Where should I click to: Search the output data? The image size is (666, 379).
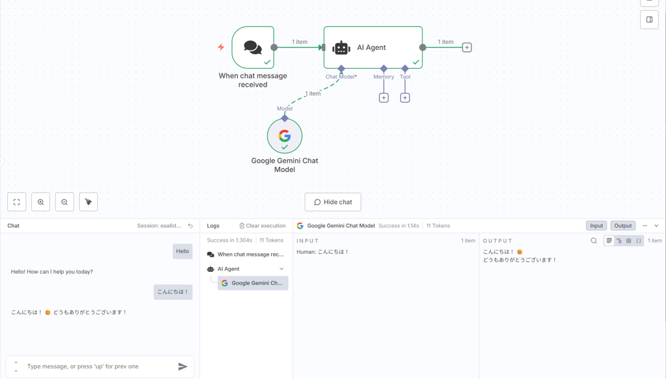click(x=594, y=241)
